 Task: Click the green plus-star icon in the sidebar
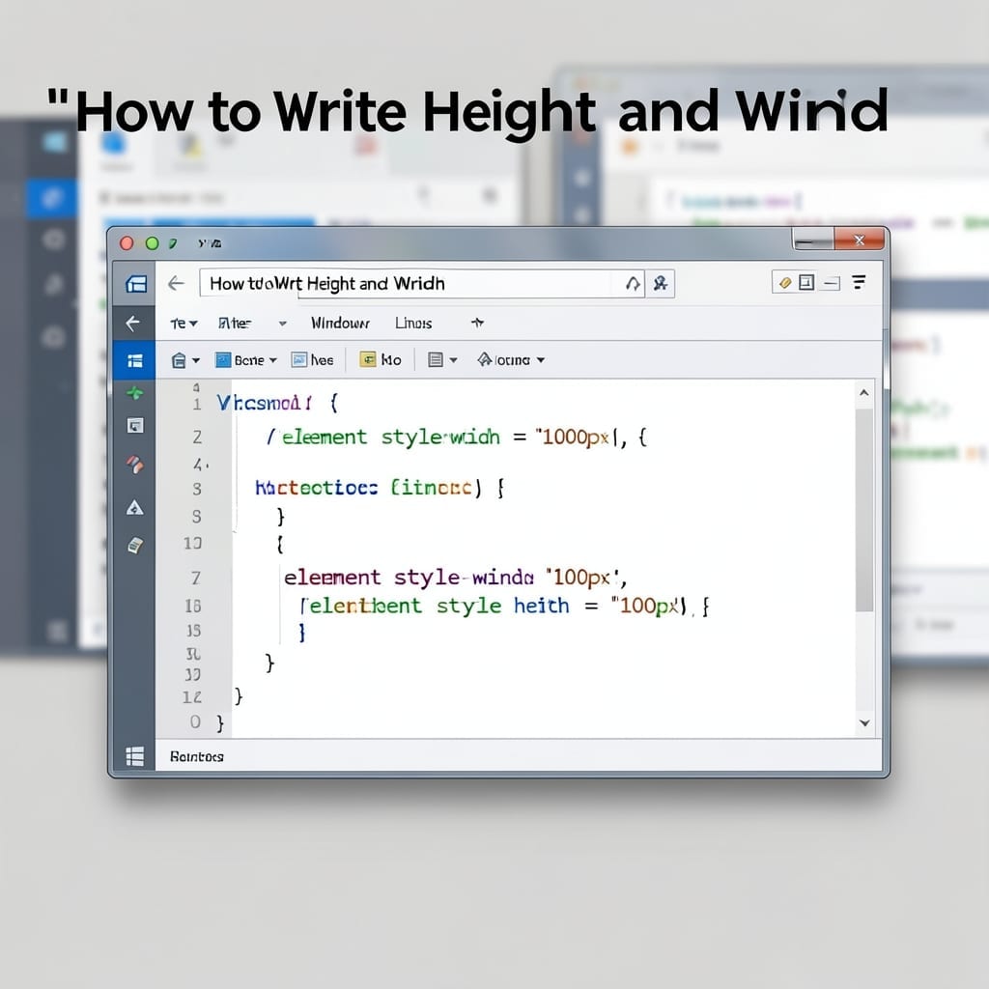click(134, 393)
